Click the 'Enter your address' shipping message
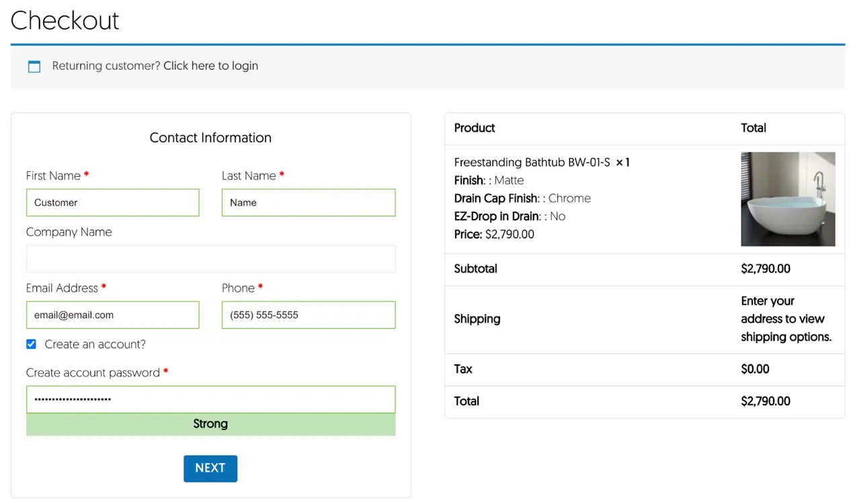This screenshot has width=855, height=504. [x=786, y=319]
